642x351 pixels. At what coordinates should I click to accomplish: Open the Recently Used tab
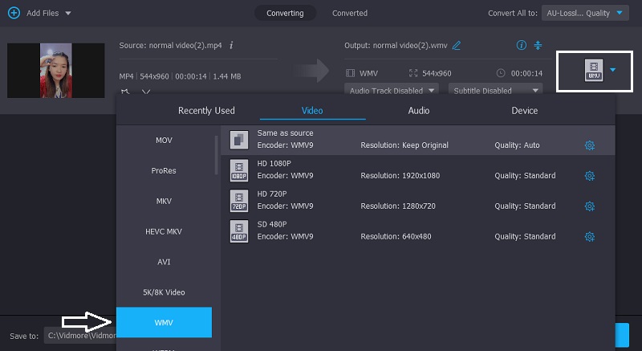point(206,111)
